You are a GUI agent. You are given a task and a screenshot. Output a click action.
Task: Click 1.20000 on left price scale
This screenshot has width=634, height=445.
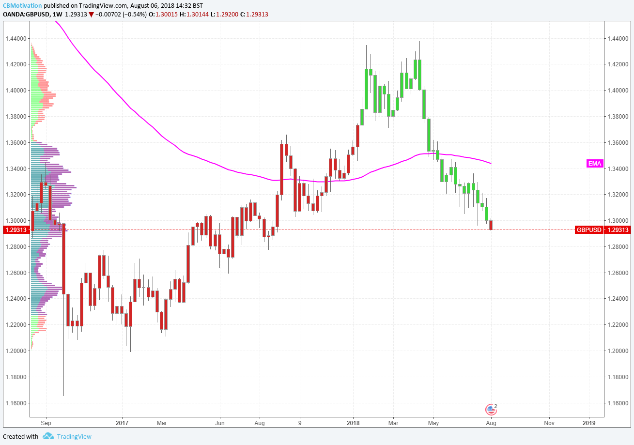pos(15,351)
